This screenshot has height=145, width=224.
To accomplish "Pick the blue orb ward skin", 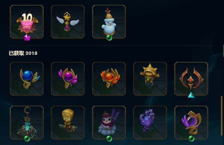I will tap(27, 79).
